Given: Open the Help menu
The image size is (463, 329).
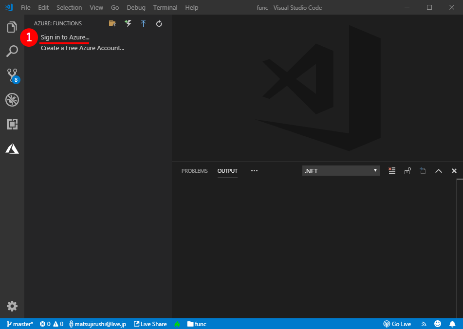Looking at the screenshot, I should click(x=192, y=8).
